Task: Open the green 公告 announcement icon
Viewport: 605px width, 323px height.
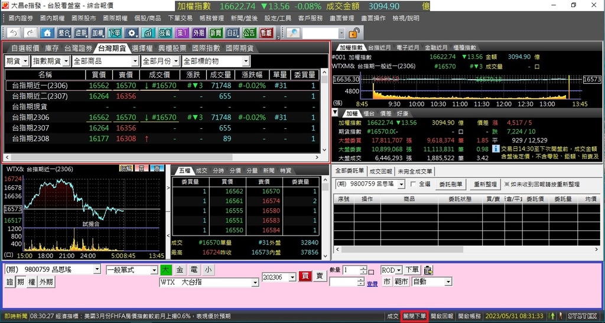Action: click(249, 32)
